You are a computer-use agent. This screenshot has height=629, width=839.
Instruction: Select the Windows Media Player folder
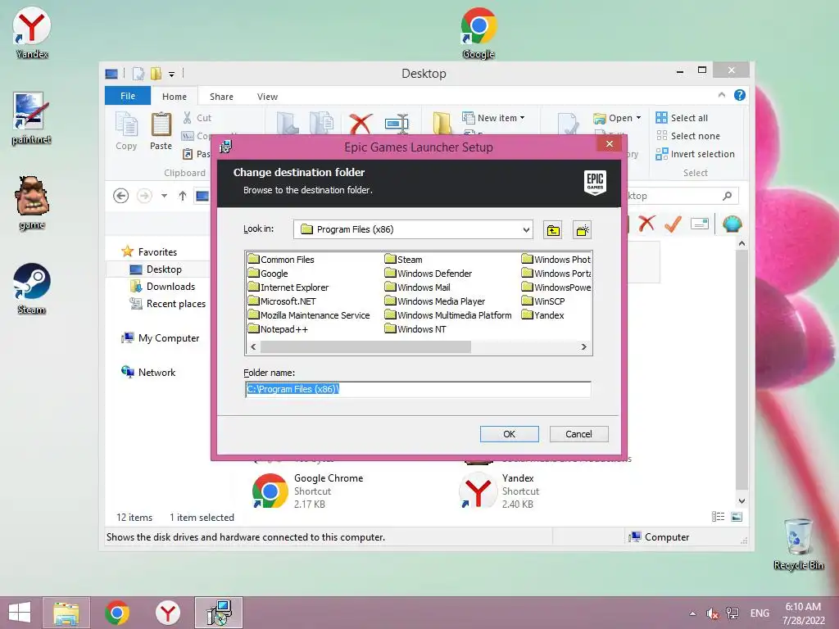click(435, 301)
